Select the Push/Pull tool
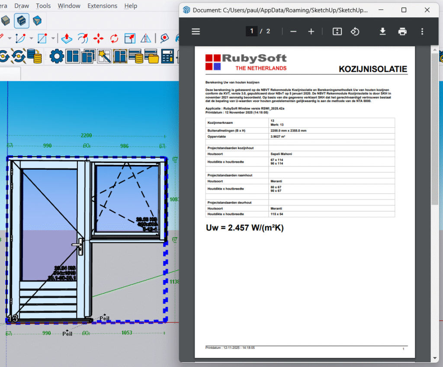The image size is (443, 367). point(66,39)
